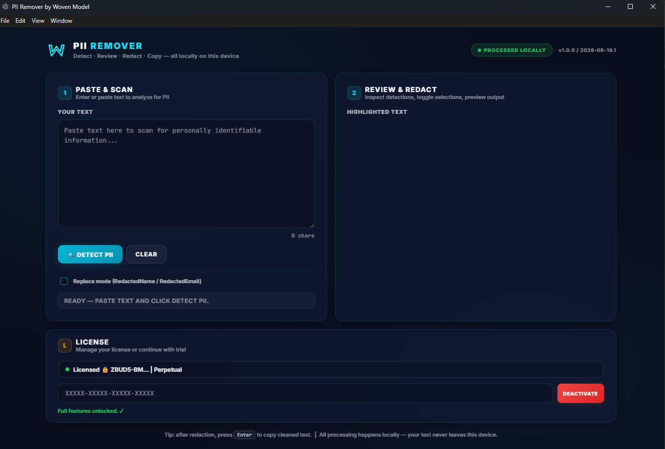The width and height of the screenshot is (665, 449).
Task: Enable Replace mode checkbox
Action: coord(64,281)
